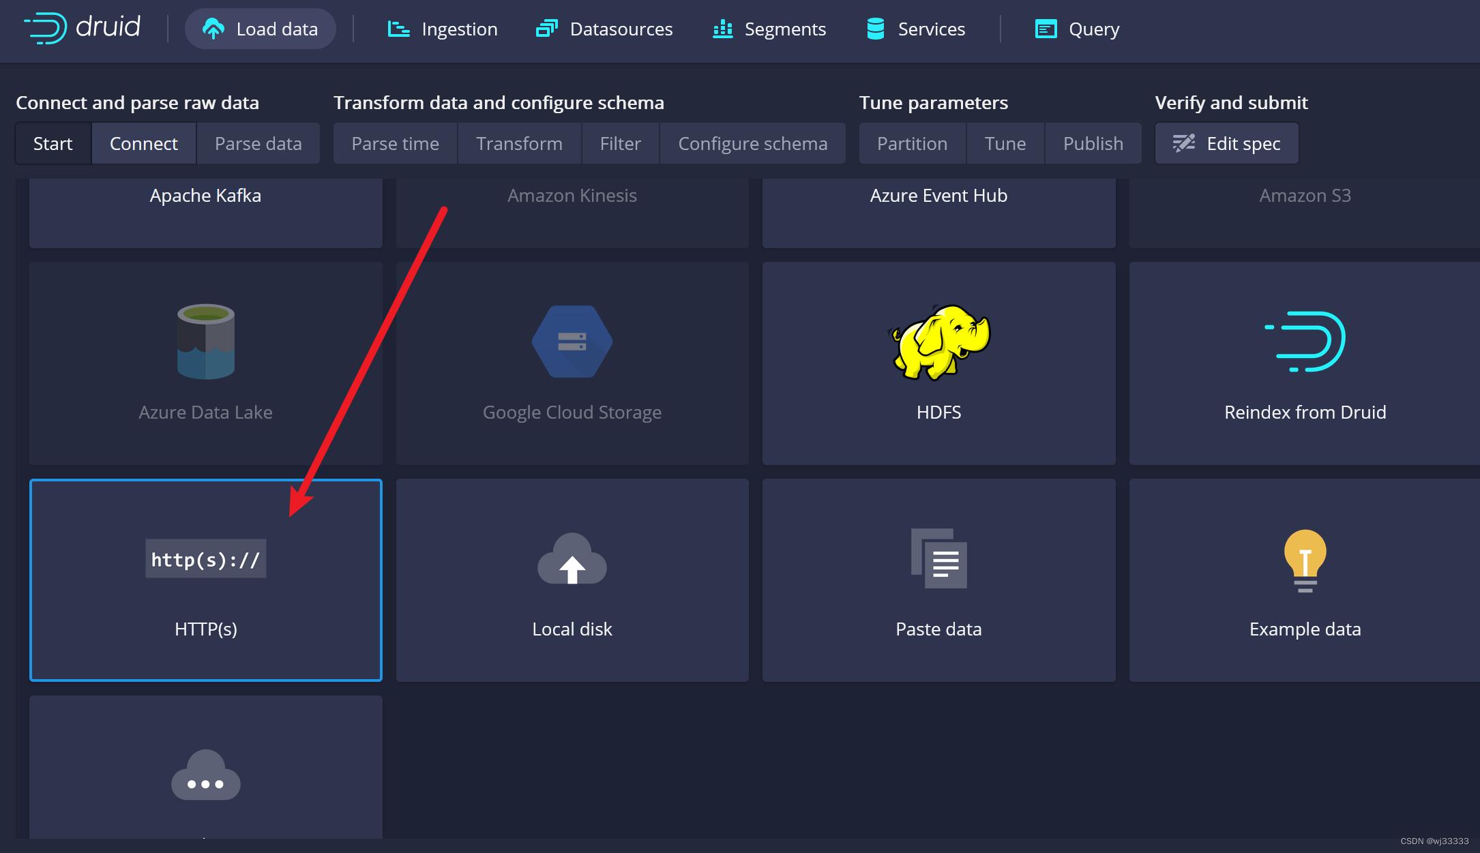This screenshot has height=853, width=1480.
Task: Go to the Transform step
Action: click(x=520, y=143)
